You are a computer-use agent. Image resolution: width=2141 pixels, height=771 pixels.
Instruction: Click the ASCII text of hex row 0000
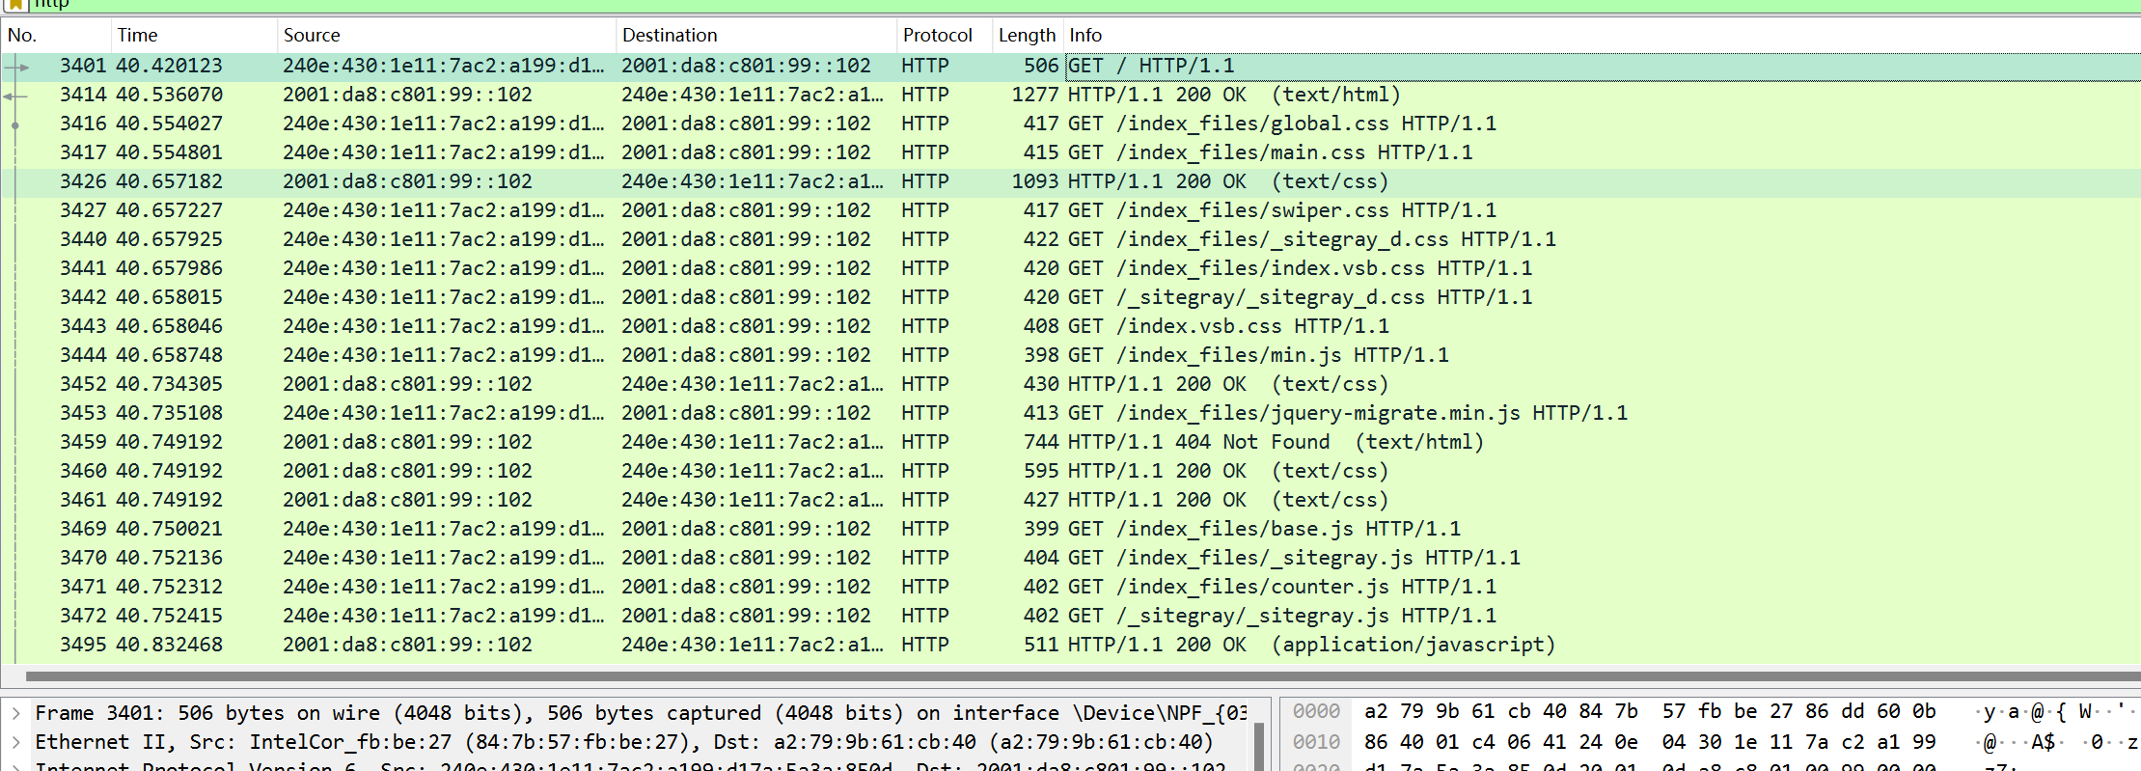tap(2056, 712)
